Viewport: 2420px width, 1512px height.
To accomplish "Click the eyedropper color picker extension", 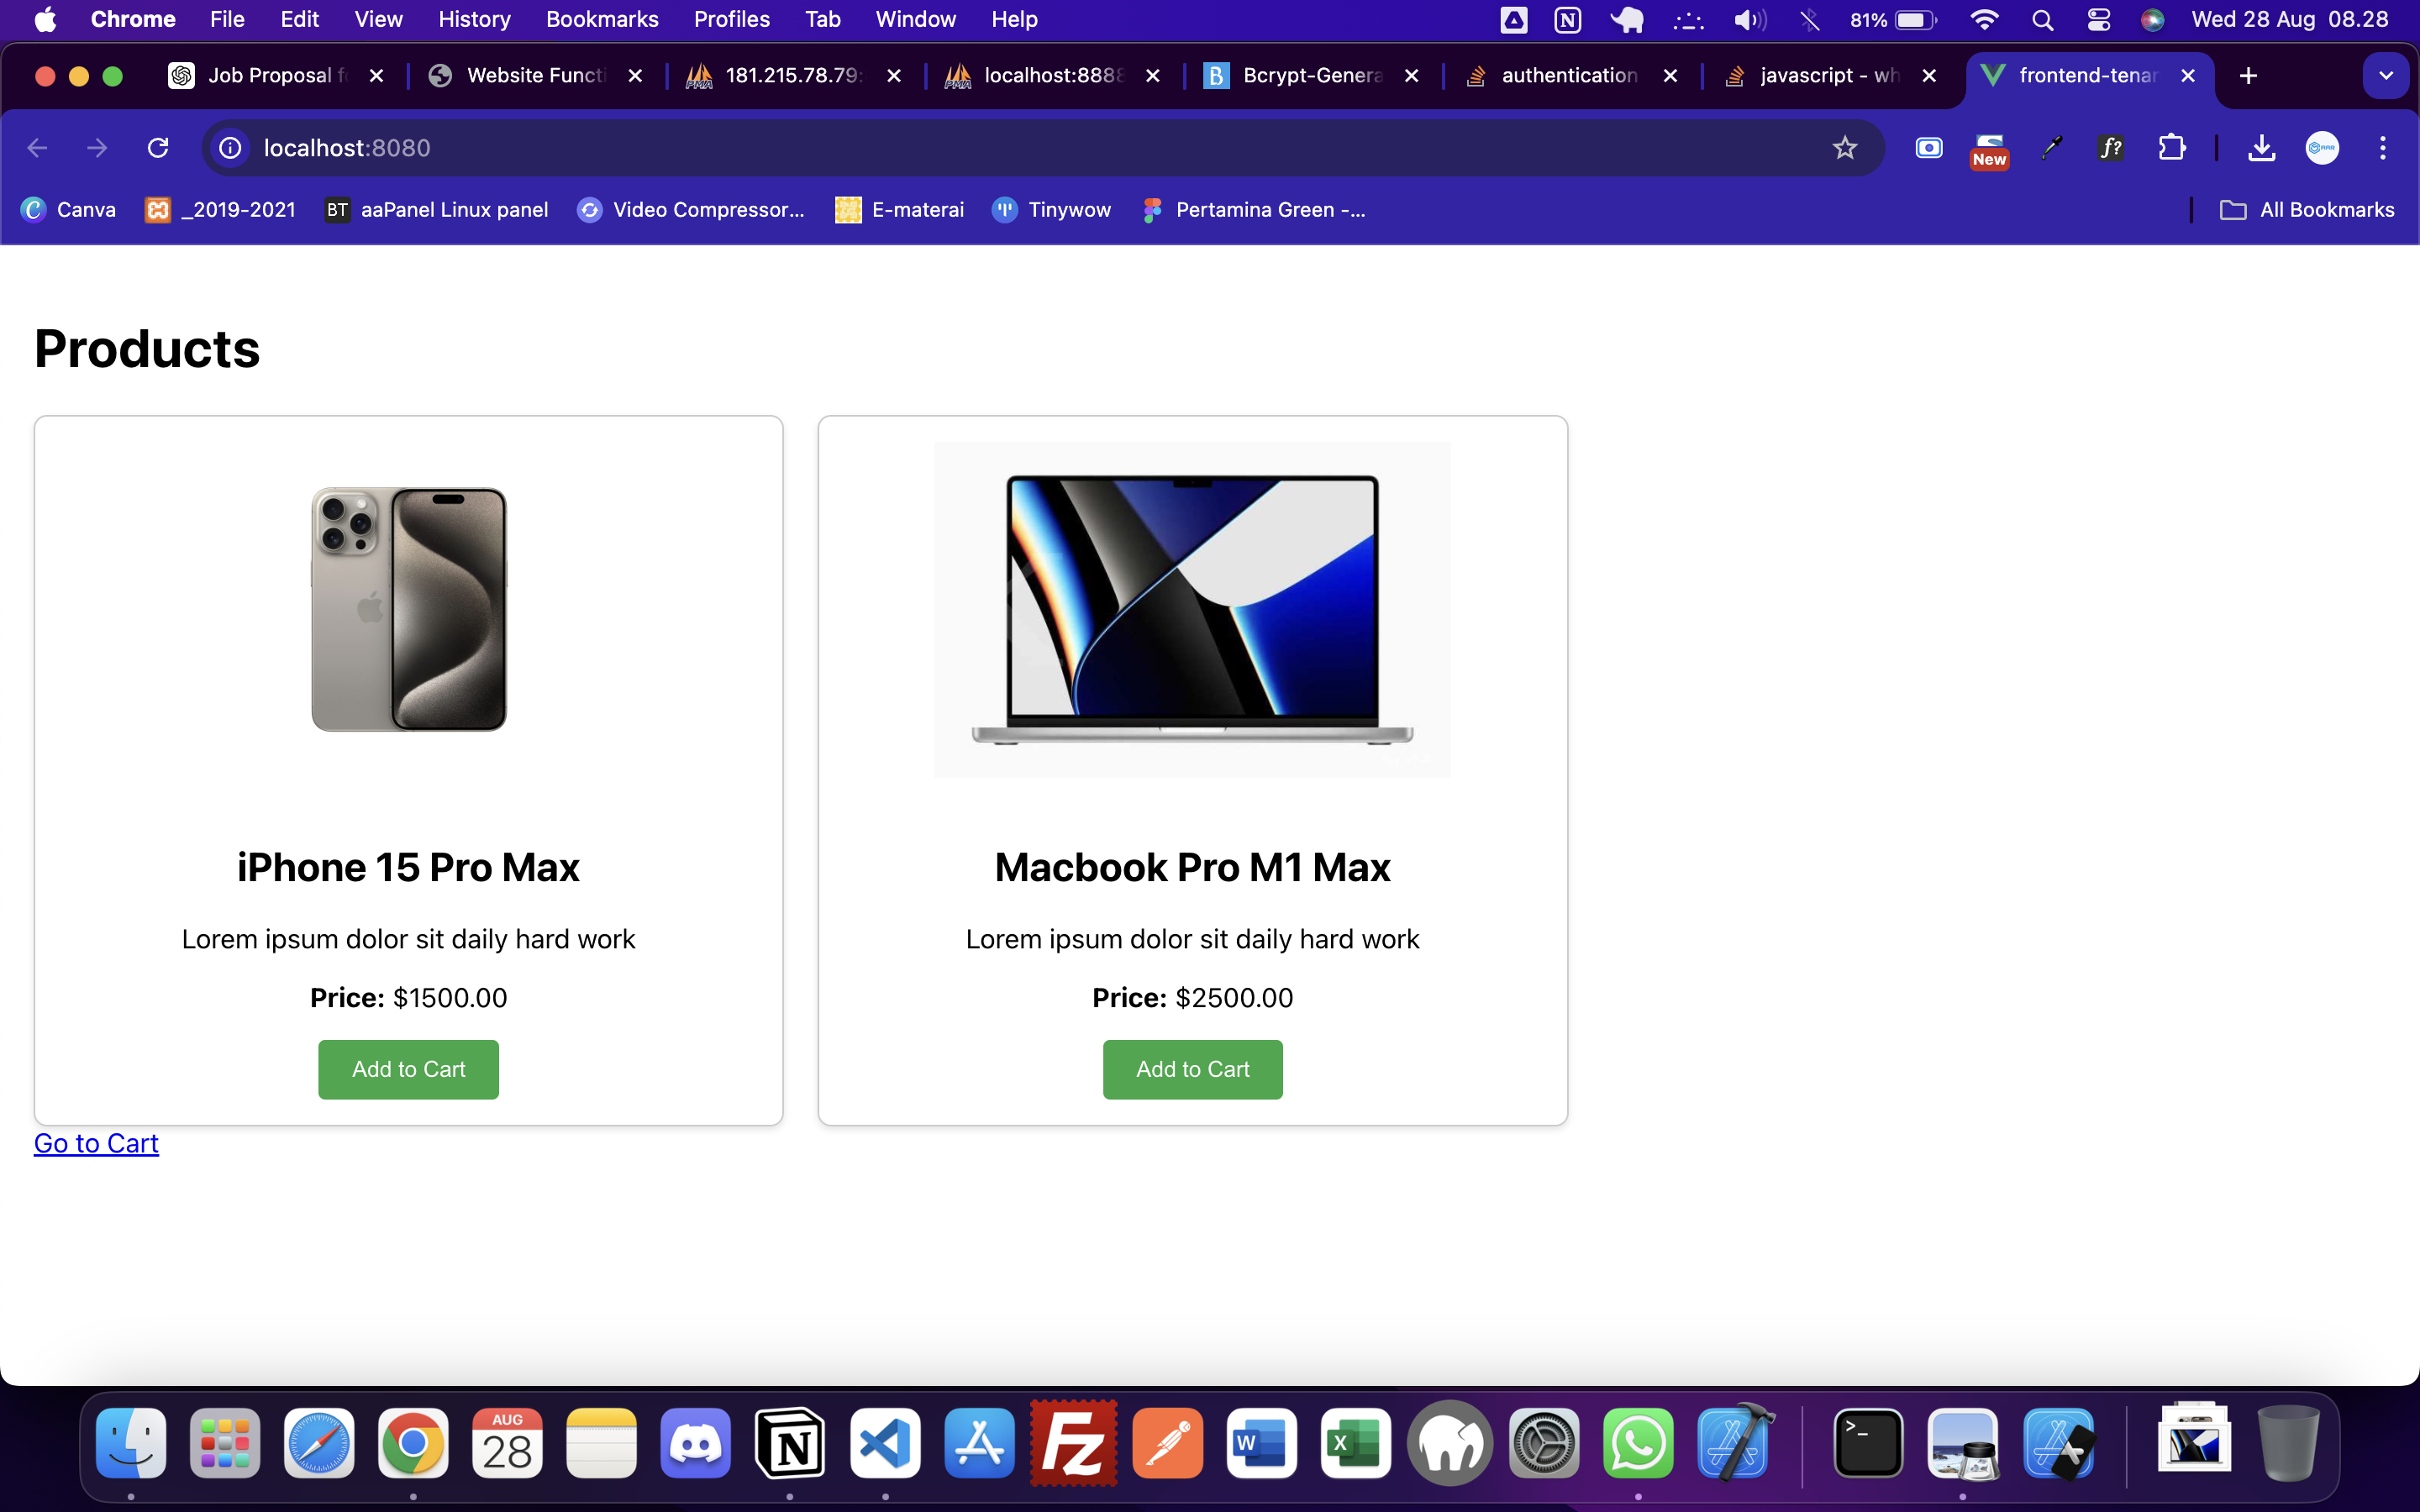I will pos(2051,148).
